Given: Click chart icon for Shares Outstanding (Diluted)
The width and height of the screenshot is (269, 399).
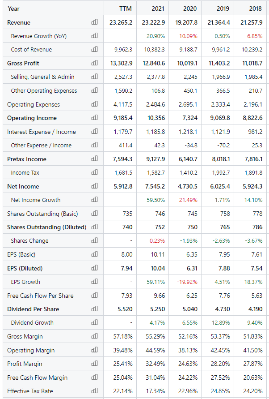Looking at the screenshot, I should pyautogui.click(x=94, y=227).
